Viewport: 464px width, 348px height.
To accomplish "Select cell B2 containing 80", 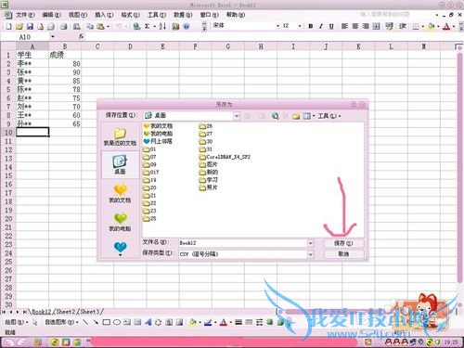I will click(65, 64).
